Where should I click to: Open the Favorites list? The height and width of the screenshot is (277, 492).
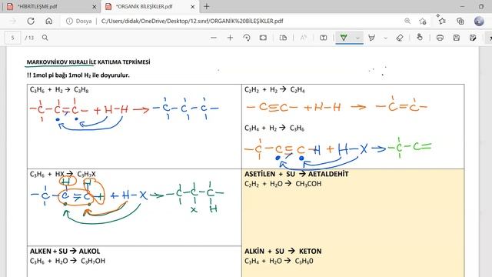point(441,21)
